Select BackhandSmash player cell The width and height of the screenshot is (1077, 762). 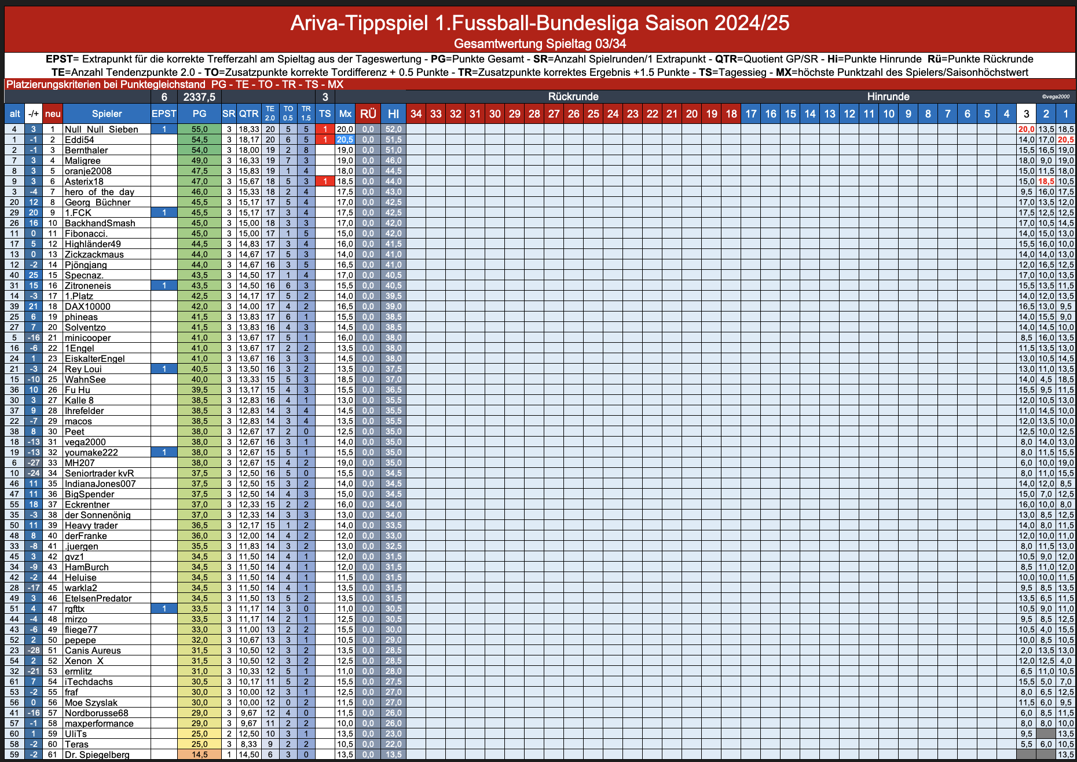coord(107,223)
